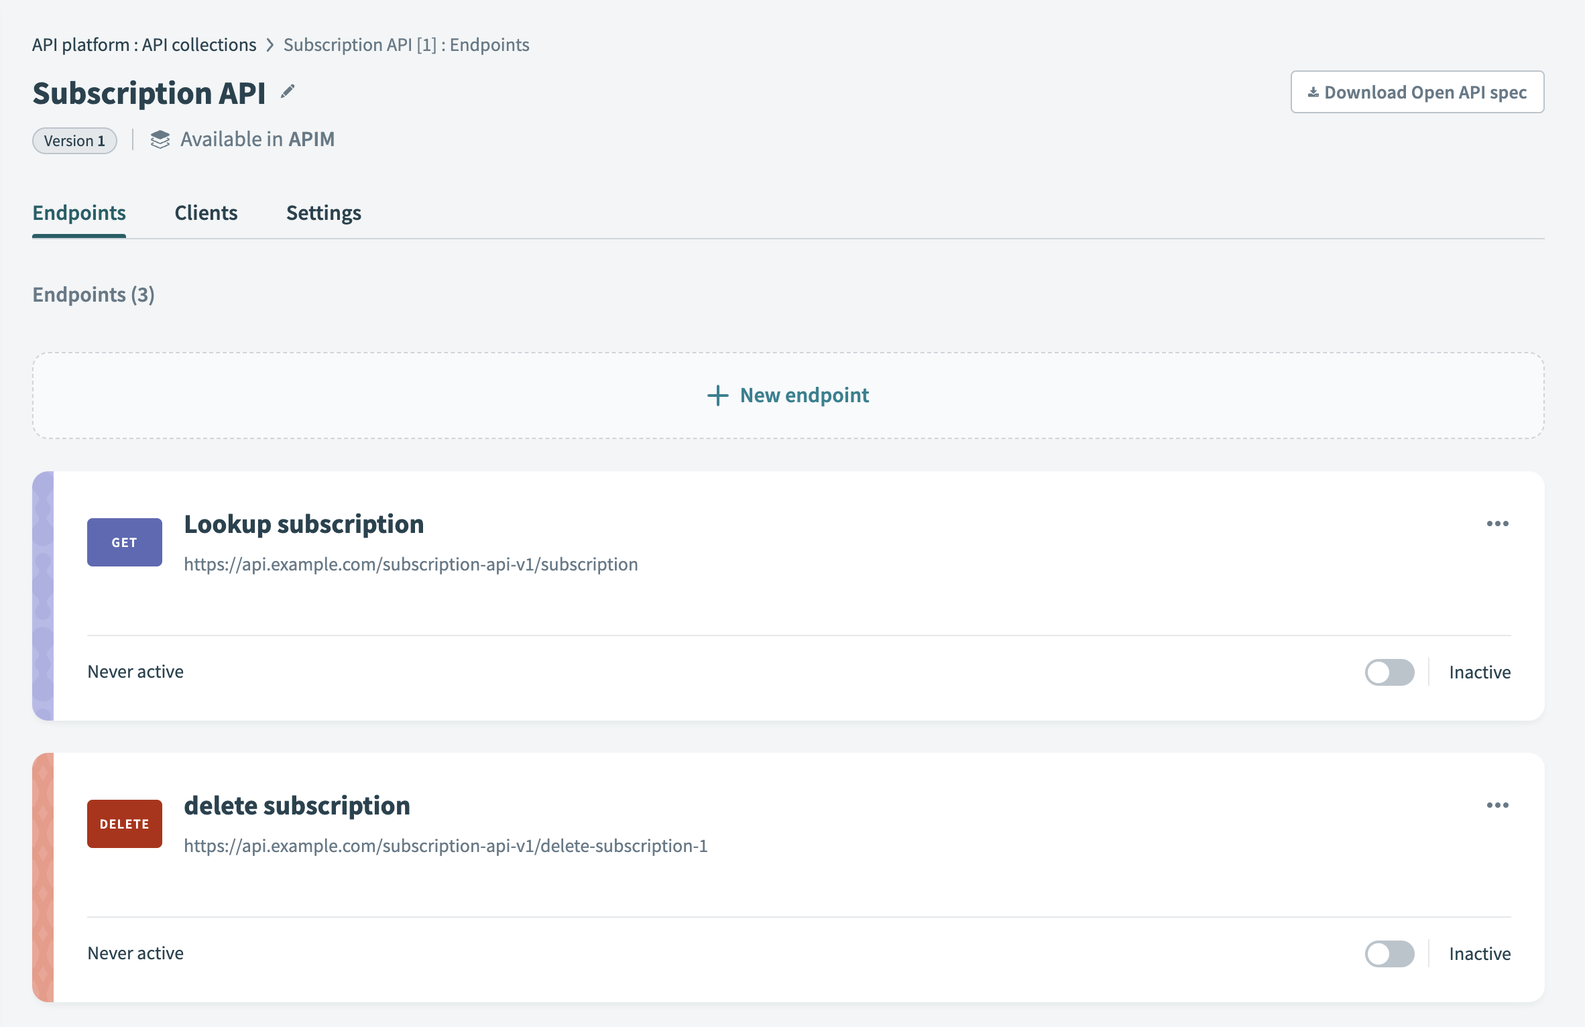
Task: Open the options menu on Lookup subscription
Action: 1497,524
